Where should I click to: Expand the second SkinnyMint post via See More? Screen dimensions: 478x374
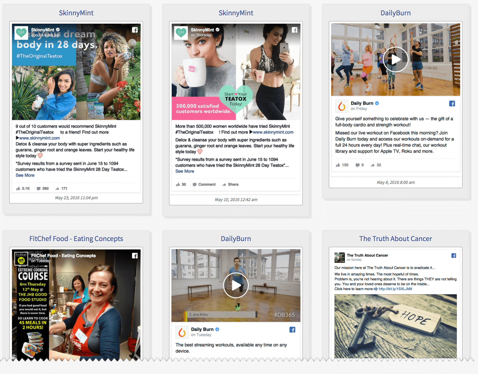pos(185,171)
